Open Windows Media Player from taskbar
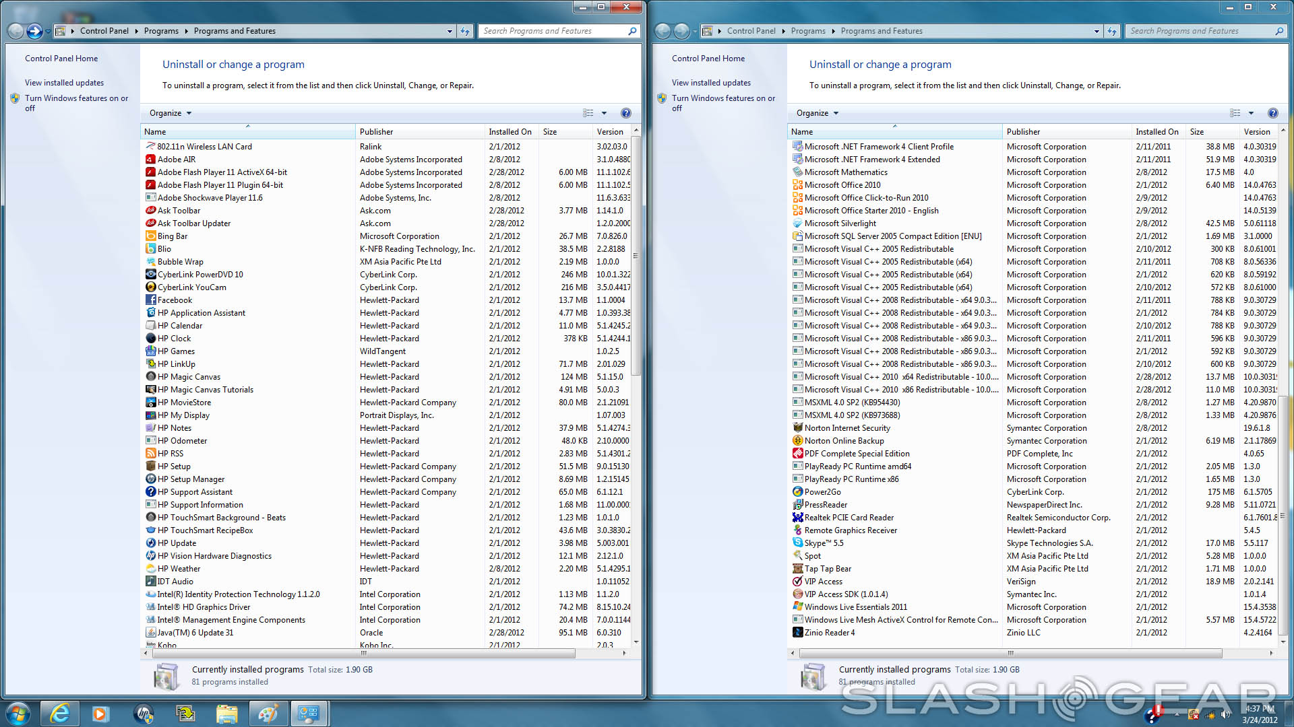The width and height of the screenshot is (1294, 727). point(100,714)
